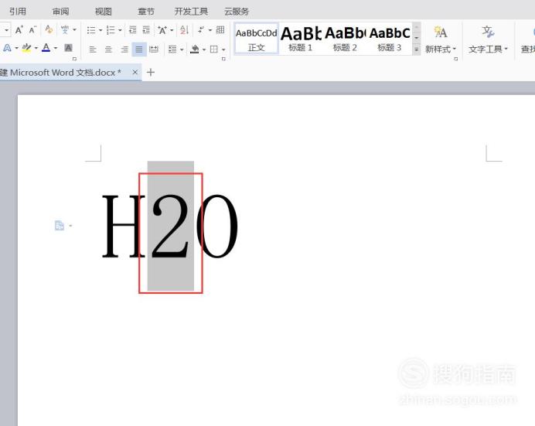535x426 pixels.
Task: Click the distributed alignment icon
Action: [x=154, y=49]
